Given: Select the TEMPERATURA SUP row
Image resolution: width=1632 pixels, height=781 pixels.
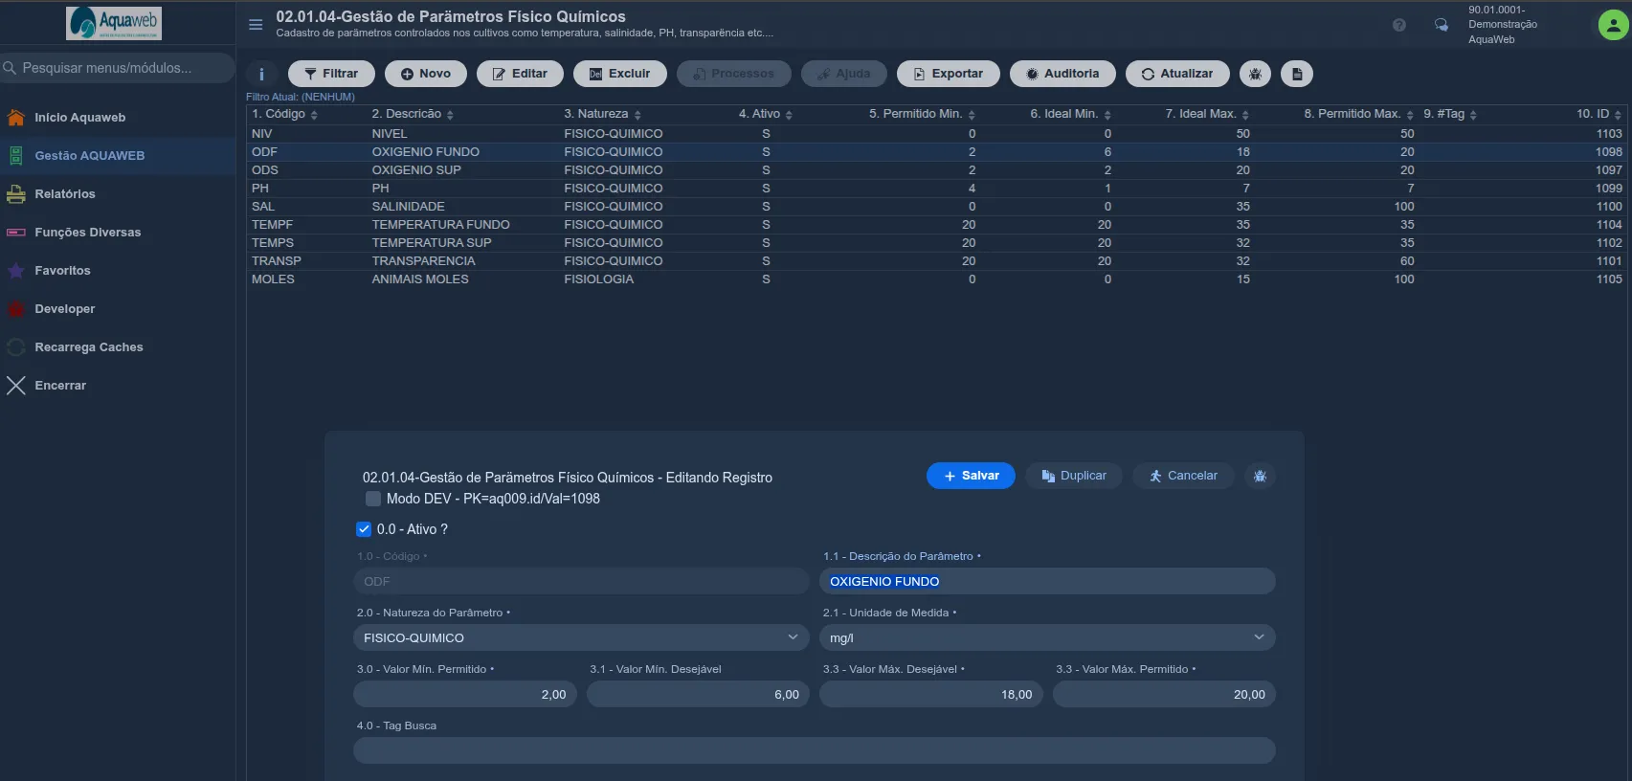Looking at the screenshot, I should click(937, 243).
